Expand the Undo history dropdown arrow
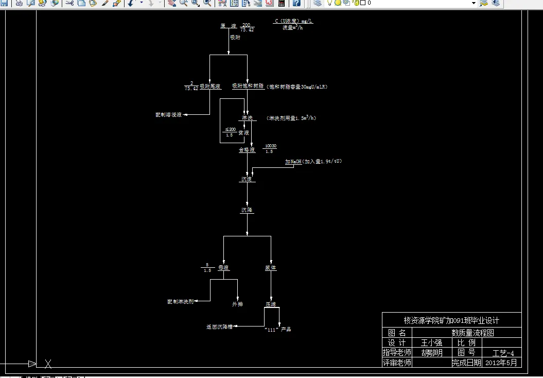The image size is (543, 378). [x=142, y=3]
